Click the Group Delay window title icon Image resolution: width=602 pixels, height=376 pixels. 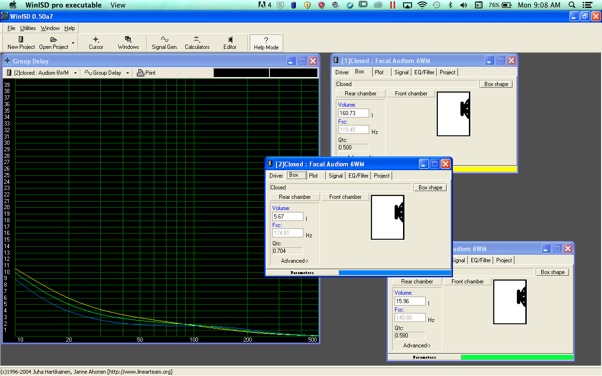click(x=8, y=61)
